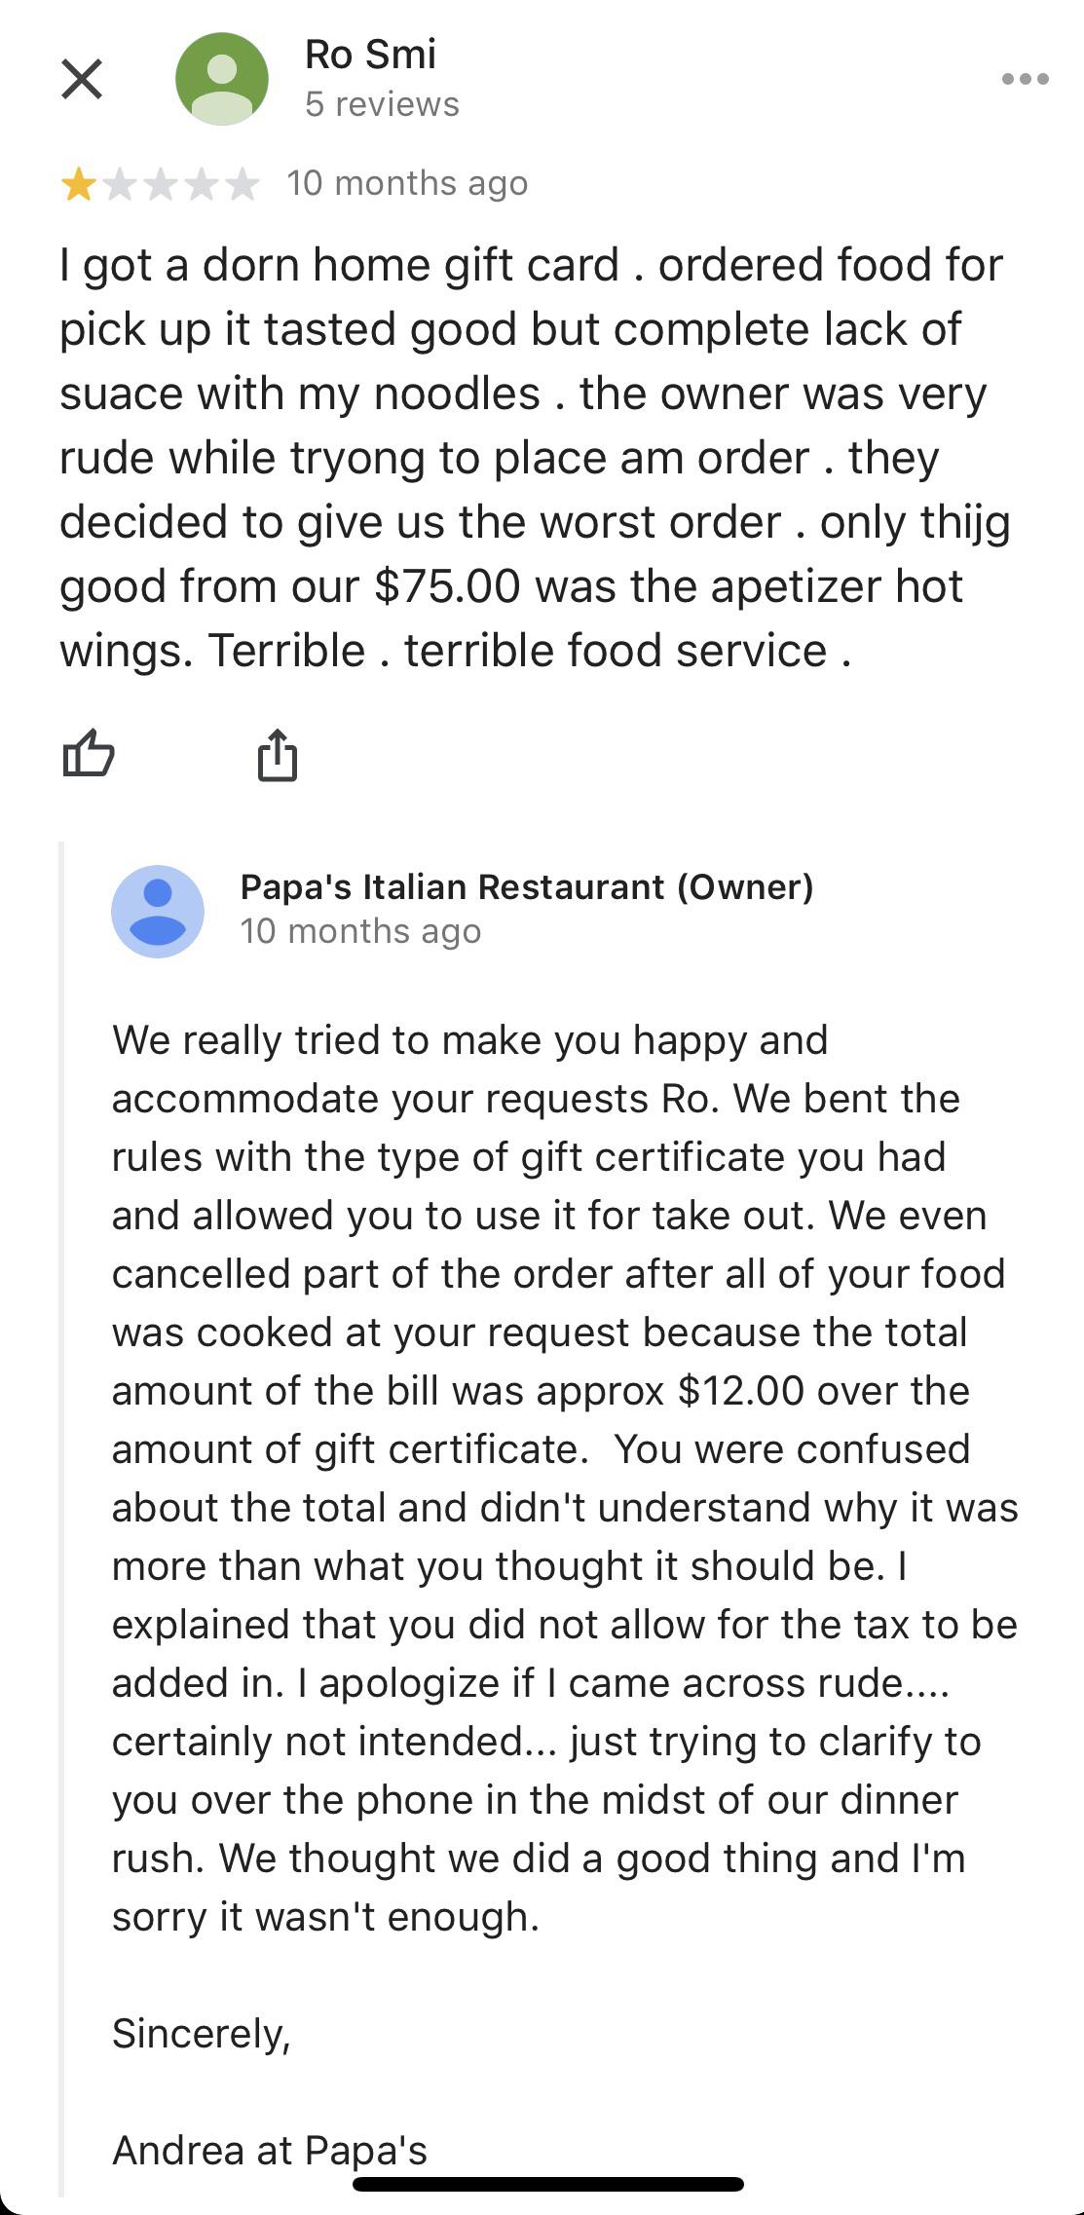This screenshot has width=1084, height=2215.
Task: Tap the "$12.00" amount in owner's reply
Action: (x=741, y=1390)
